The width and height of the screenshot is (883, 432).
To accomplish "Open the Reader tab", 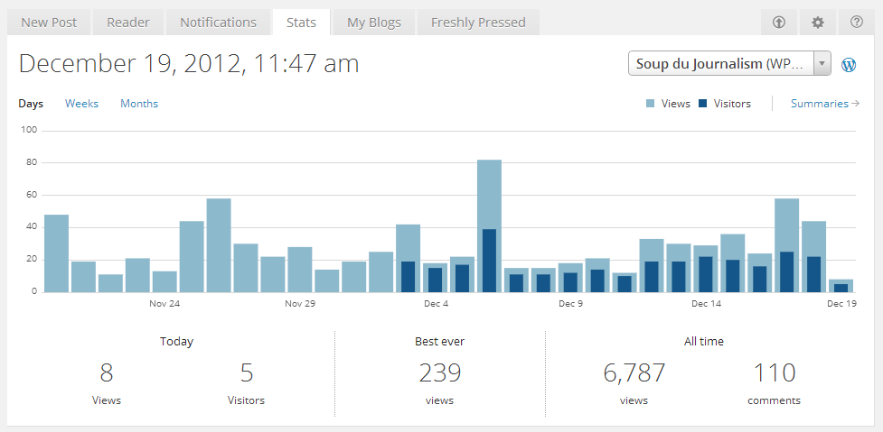I will point(128,23).
